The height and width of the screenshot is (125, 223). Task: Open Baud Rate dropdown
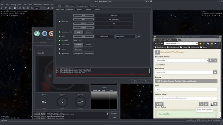(x=77, y=41)
